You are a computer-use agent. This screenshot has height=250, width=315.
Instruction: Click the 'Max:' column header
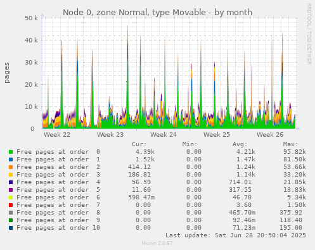290,144
